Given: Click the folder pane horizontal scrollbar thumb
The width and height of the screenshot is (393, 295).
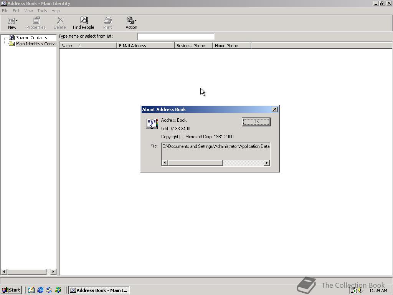Looking at the screenshot, I should pyautogui.click(x=26, y=272).
